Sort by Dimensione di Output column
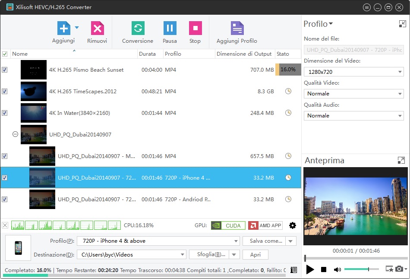Image resolution: width=410 pixels, height=279 pixels. [245, 54]
